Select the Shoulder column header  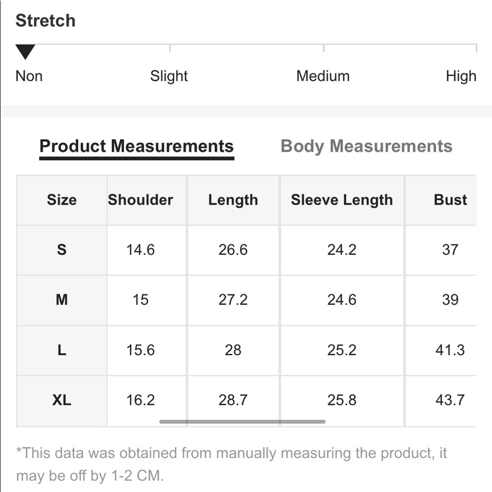coord(140,200)
